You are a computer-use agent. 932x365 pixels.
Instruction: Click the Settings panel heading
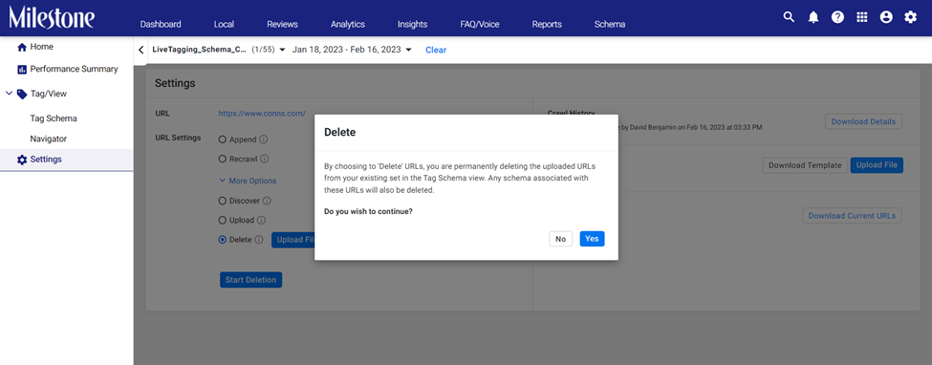(x=175, y=83)
